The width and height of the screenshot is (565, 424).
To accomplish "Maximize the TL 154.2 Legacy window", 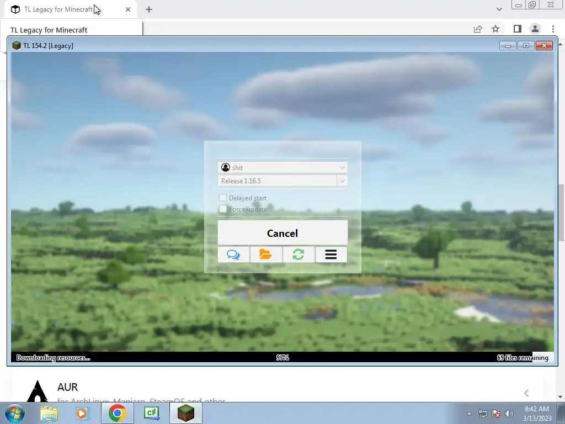I will click(x=526, y=45).
